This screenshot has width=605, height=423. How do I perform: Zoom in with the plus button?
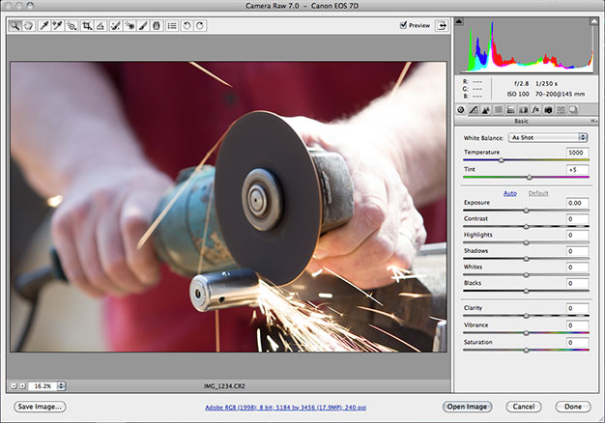point(22,386)
